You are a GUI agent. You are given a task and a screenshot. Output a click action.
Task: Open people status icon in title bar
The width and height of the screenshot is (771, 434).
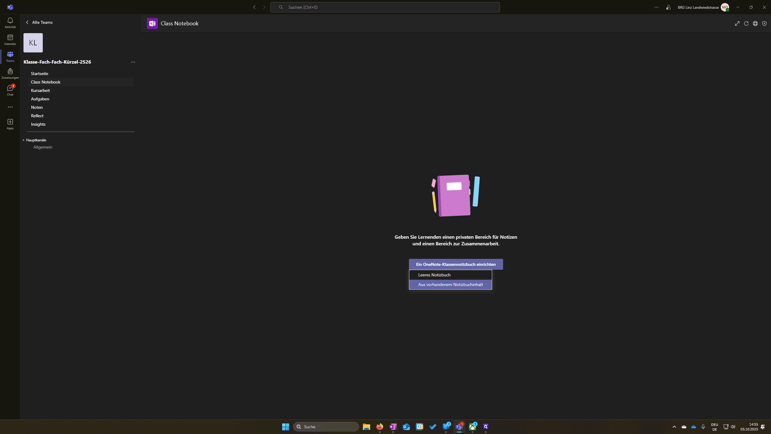click(x=668, y=7)
